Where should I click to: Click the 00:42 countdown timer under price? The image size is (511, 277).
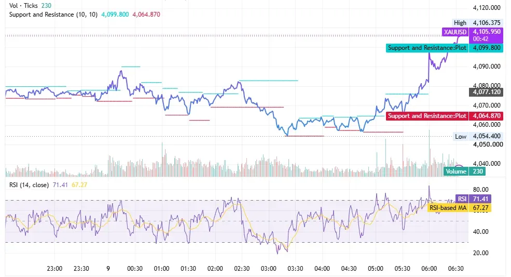click(x=480, y=39)
